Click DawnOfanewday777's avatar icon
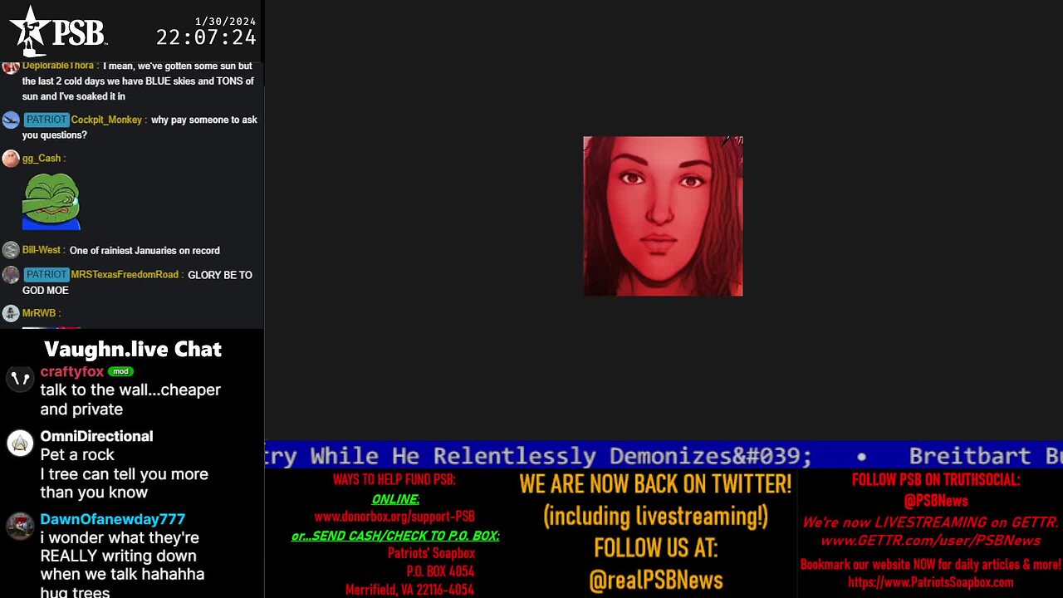This screenshot has width=1063, height=598. [20, 526]
